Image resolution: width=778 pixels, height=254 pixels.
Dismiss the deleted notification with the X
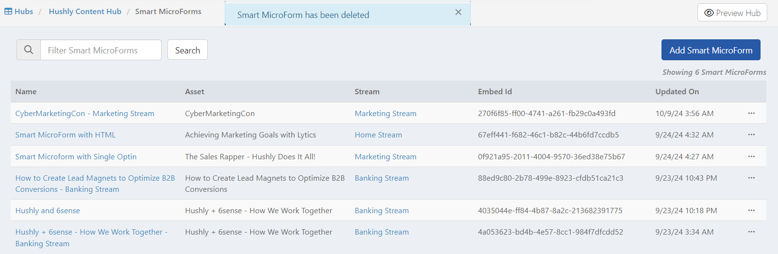pos(458,12)
